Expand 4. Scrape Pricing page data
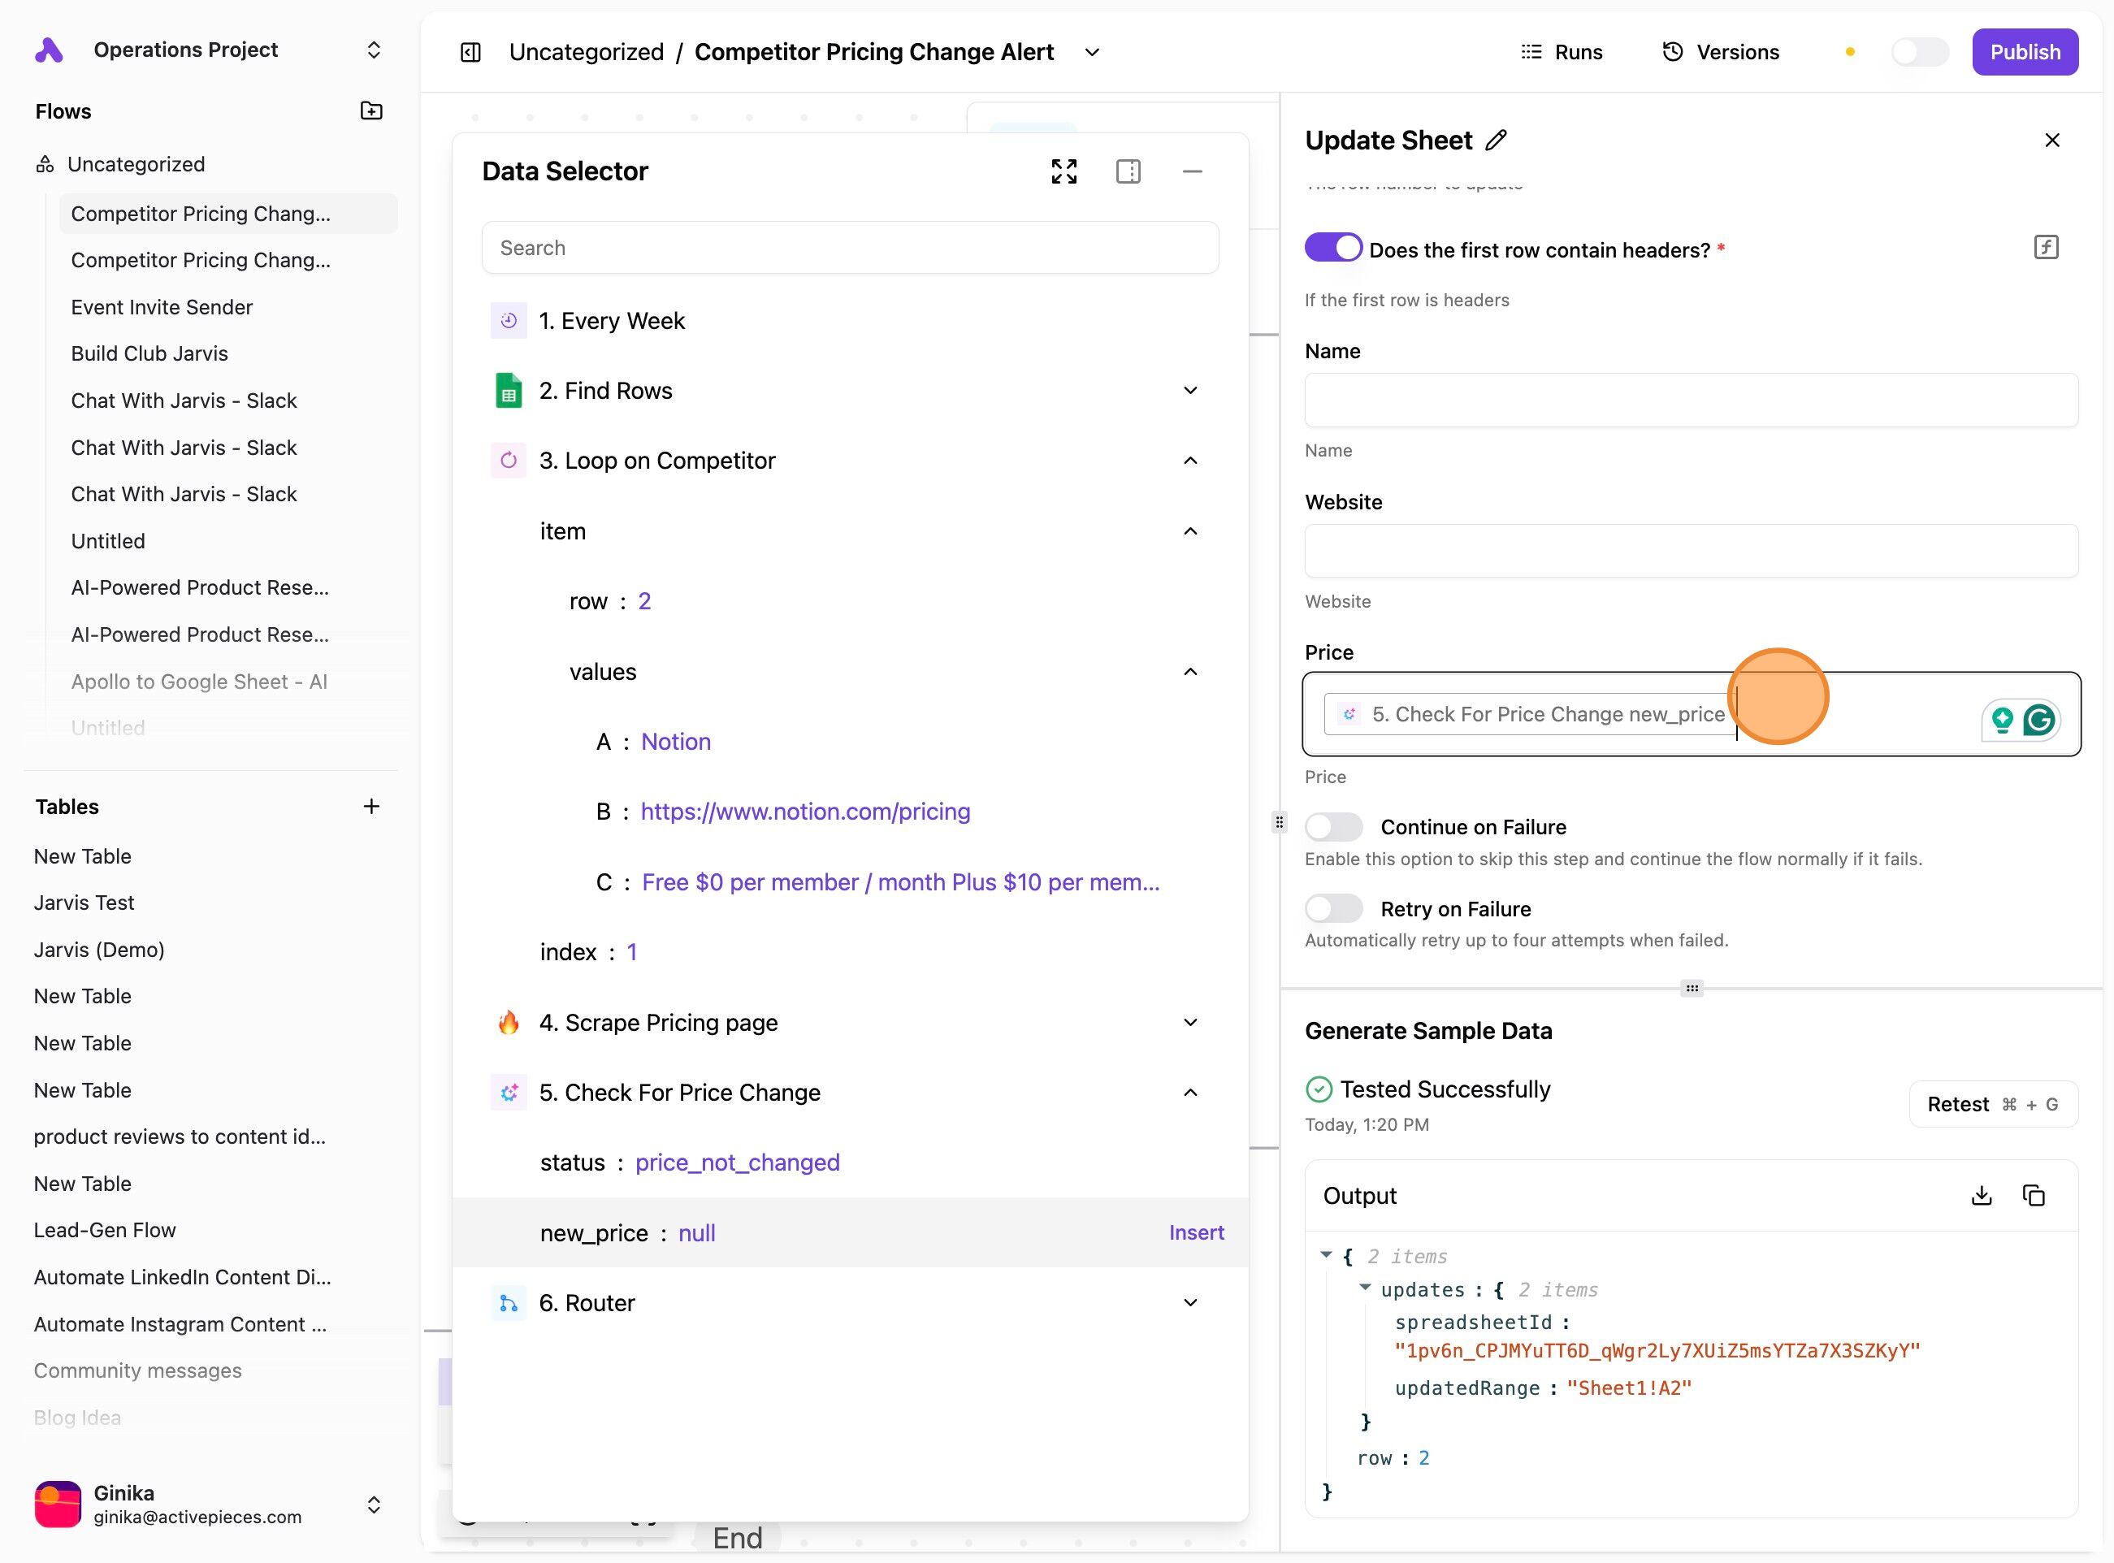2114x1563 pixels. point(1190,1023)
